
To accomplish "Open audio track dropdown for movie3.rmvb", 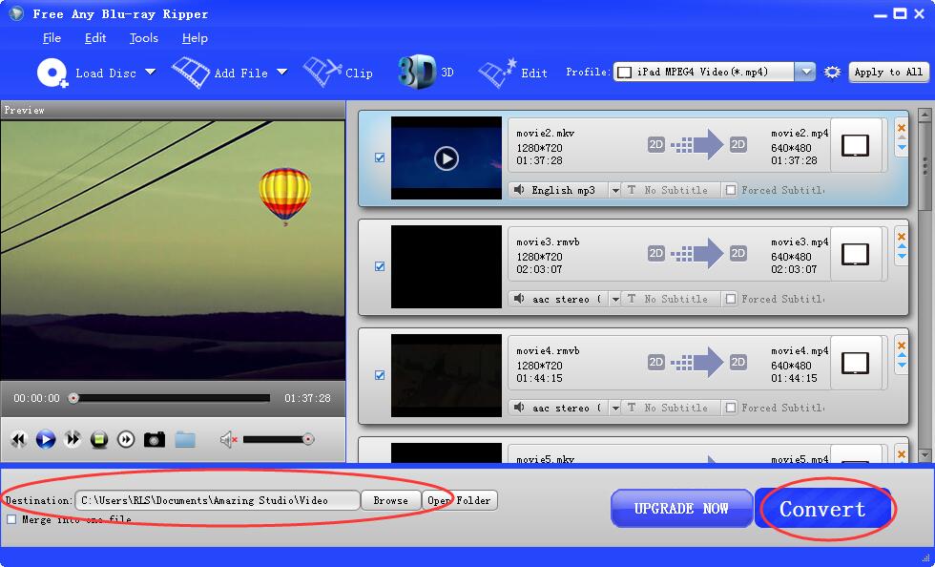I will pyautogui.click(x=614, y=299).
